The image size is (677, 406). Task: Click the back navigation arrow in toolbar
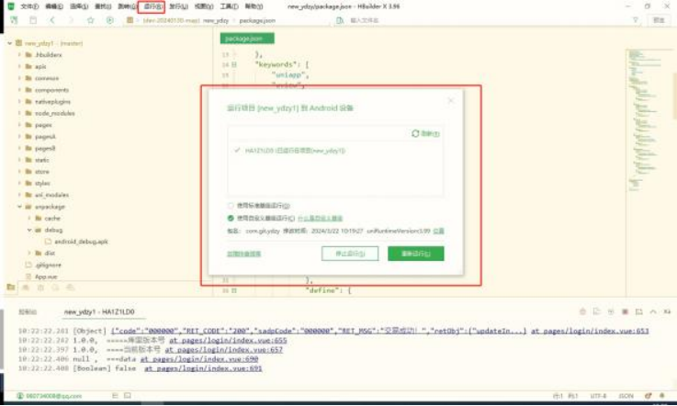(x=51, y=19)
